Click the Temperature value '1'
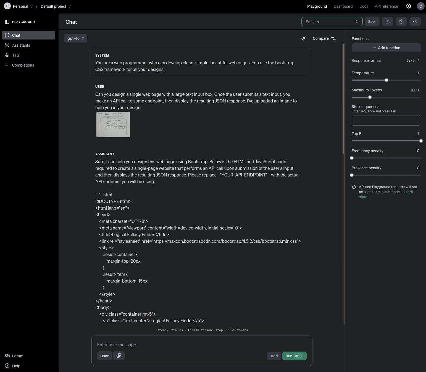426x372 pixels. point(418,73)
